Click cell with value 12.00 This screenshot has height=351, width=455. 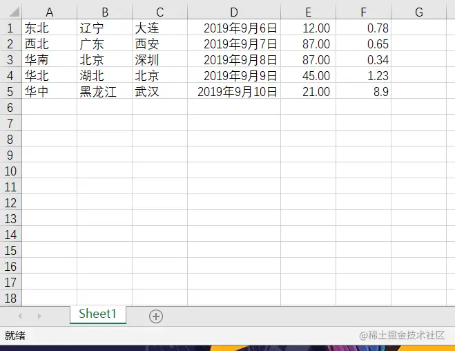pyautogui.click(x=309, y=28)
